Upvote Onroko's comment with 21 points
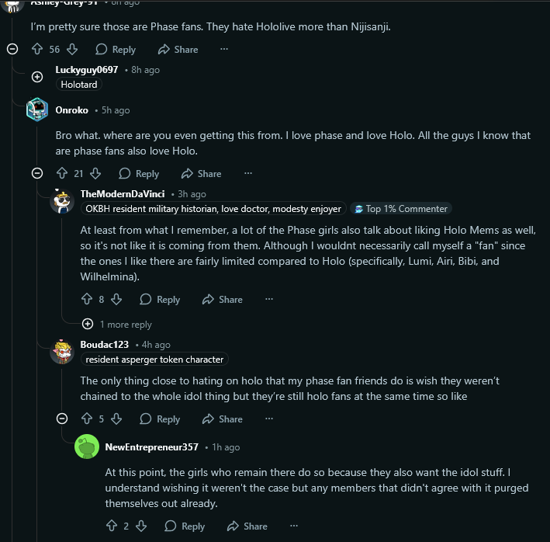This screenshot has width=550, height=542. coord(61,173)
